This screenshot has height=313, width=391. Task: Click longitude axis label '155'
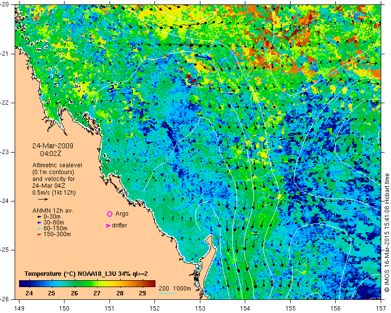(x=290, y=309)
